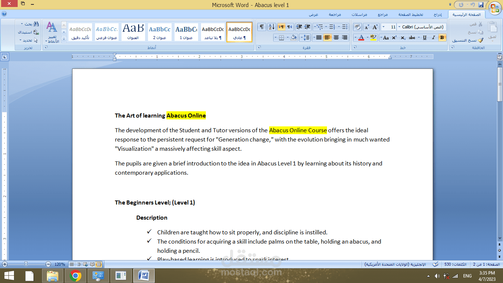Apply red font color button
This screenshot has width=503, height=283.
[x=362, y=38]
